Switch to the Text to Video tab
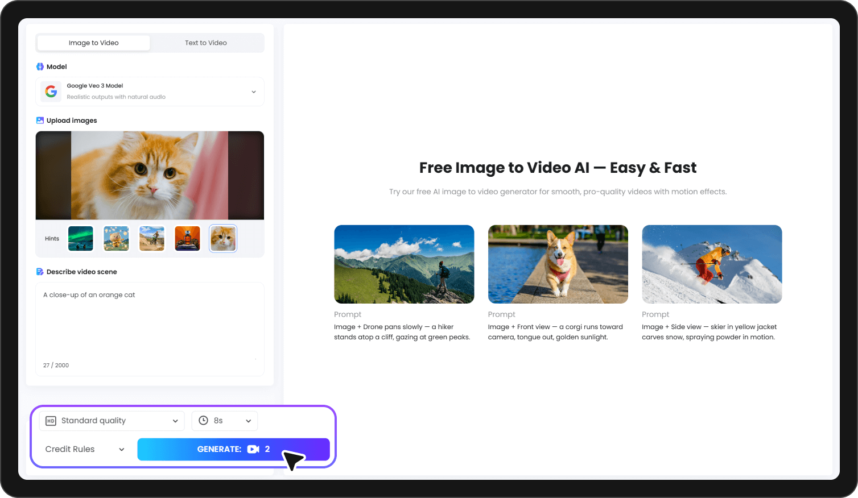 point(206,43)
